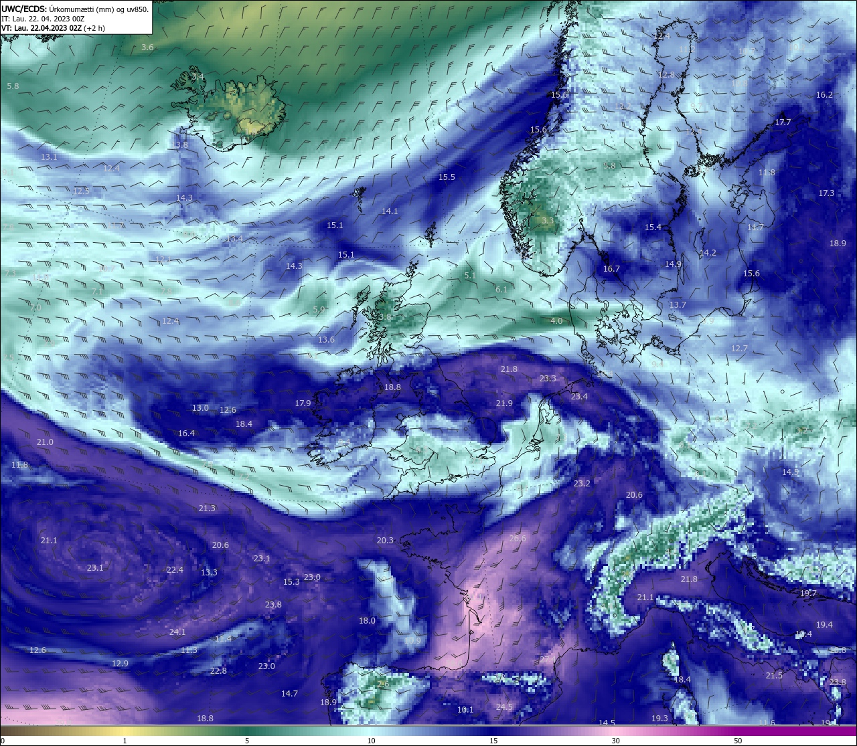Click the '13.7' value on the map
The image size is (857, 746).
(678, 305)
